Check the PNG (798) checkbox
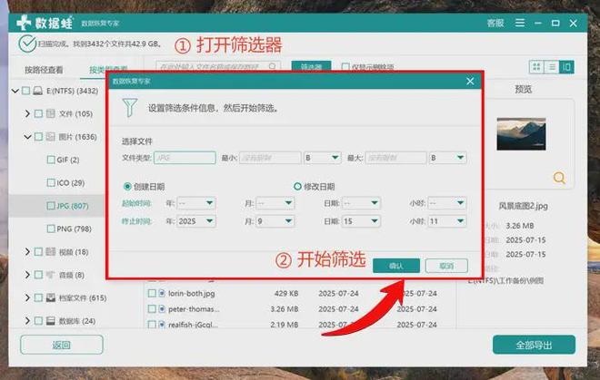 51,229
